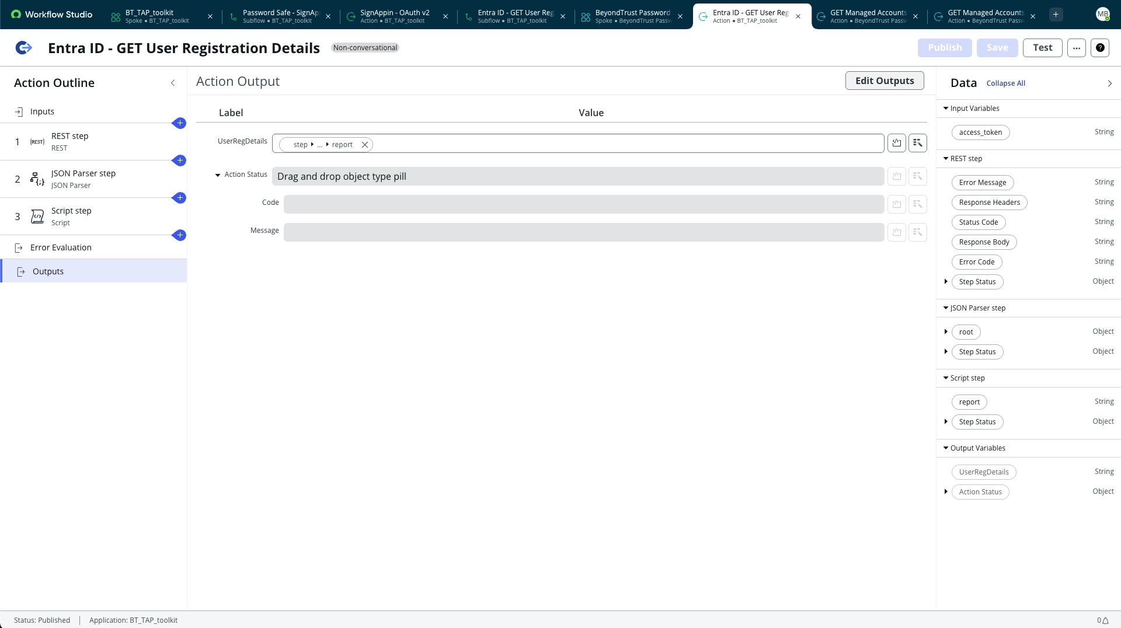Image resolution: width=1121 pixels, height=628 pixels.
Task: Expand Step Status under REST step
Action: 946,282
